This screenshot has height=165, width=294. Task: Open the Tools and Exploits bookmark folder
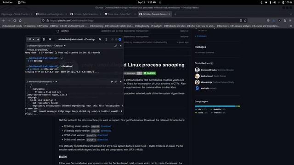pos(119,26)
